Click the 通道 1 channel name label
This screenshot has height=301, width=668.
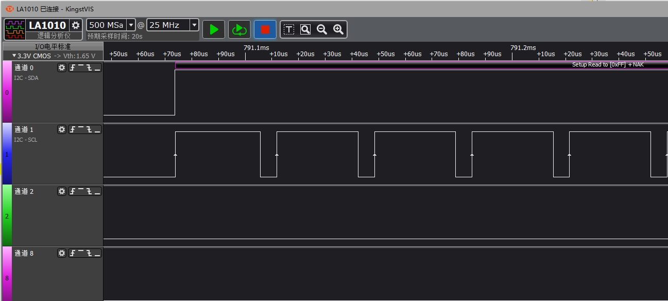[x=24, y=129]
